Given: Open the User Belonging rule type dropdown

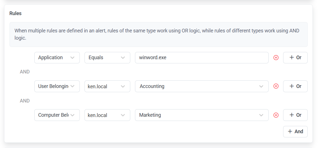Looking at the screenshot, I should click(57, 86).
